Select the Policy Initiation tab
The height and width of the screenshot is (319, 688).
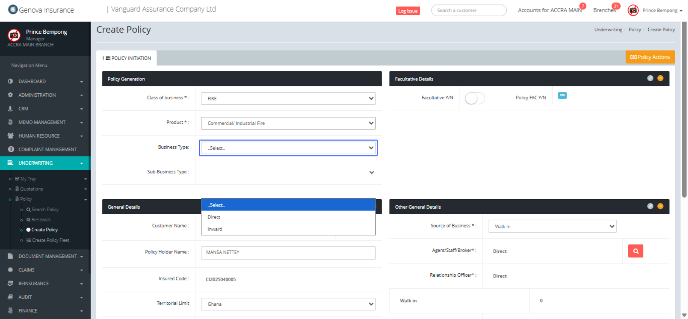pyautogui.click(x=127, y=58)
